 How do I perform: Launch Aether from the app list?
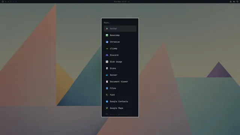click(x=120, y=28)
